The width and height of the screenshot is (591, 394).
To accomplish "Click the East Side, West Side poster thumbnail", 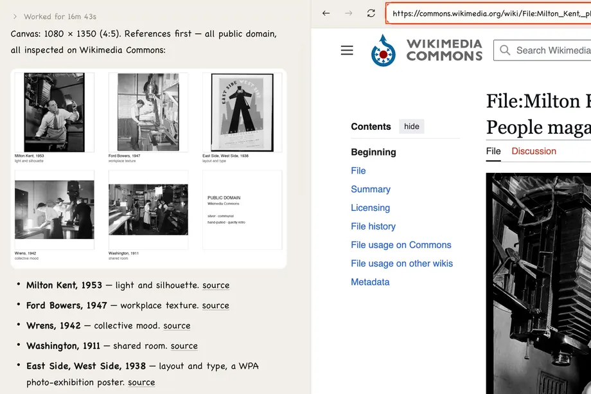I will pyautogui.click(x=242, y=112).
